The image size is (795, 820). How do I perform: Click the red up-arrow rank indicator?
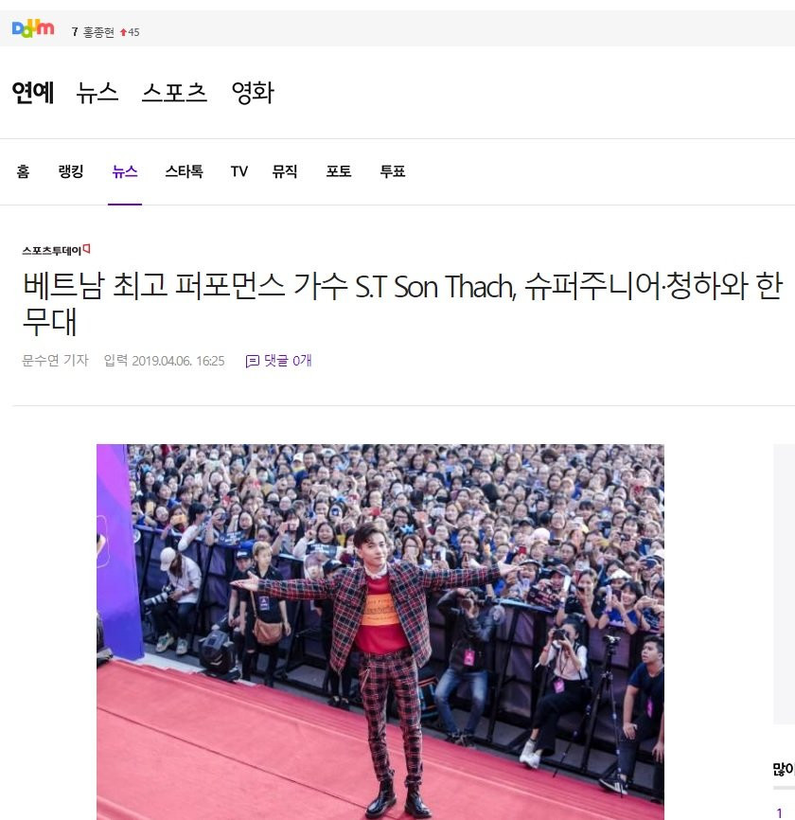pyautogui.click(x=123, y=32)
